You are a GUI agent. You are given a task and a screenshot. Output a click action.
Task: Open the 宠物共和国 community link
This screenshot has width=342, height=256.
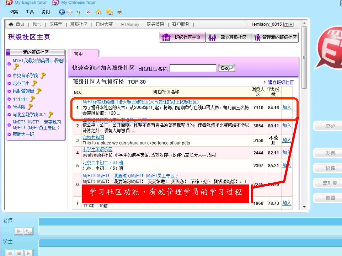click(x=93, y=137)
